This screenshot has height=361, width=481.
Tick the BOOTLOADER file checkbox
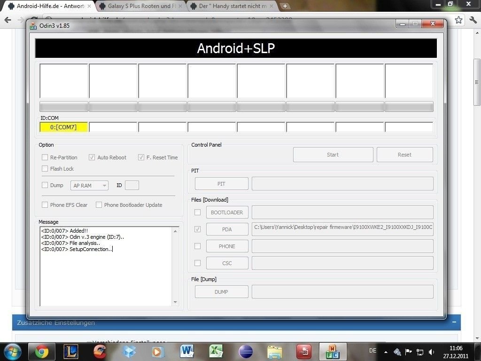point(198,212)
